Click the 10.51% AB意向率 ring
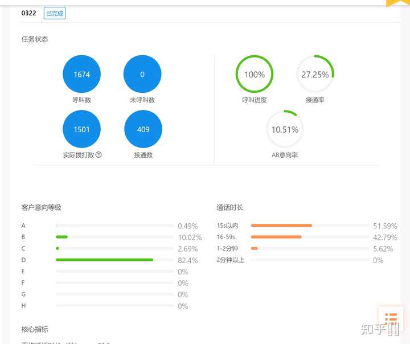The width and height of the screenshot is (410, 344). [x=285, y=129]
